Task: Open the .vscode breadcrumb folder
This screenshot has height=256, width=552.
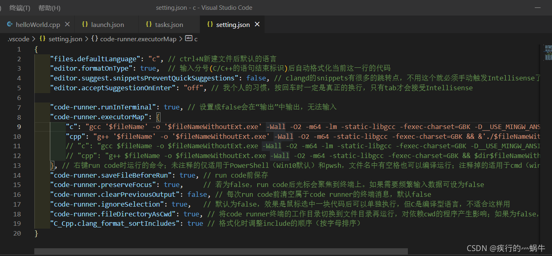Action: click(18, 39)
